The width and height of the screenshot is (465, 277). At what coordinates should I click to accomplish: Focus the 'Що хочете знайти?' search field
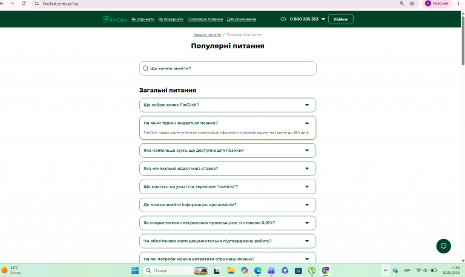pos(228,68)
